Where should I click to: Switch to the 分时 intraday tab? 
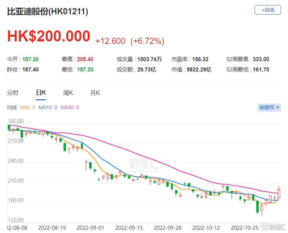[x=13, y=93]
